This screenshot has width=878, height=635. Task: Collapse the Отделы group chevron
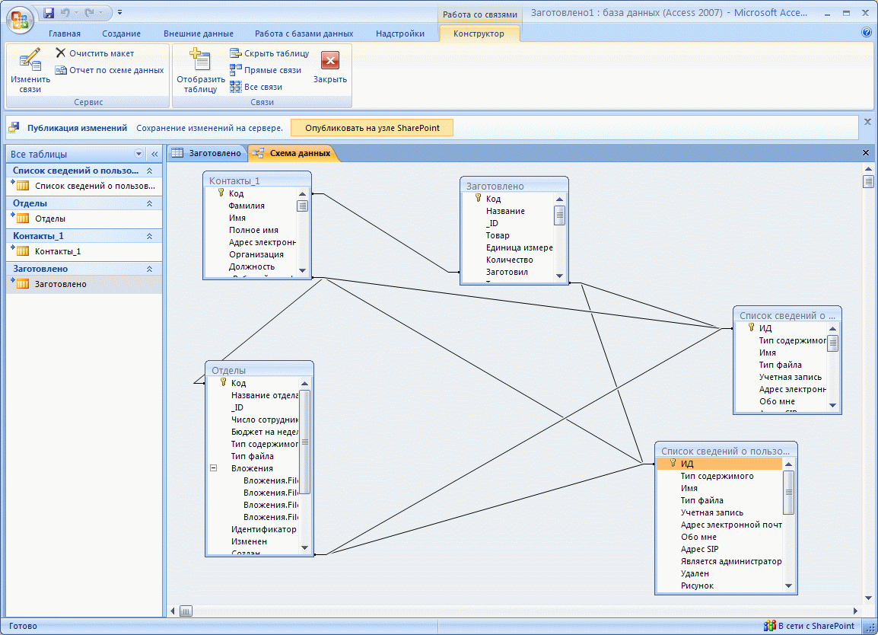click(150, 203)
